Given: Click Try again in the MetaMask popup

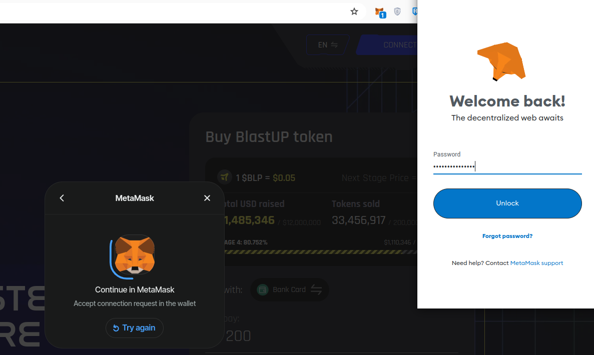Looking at the screenshot, I should (x=134, y=327).
